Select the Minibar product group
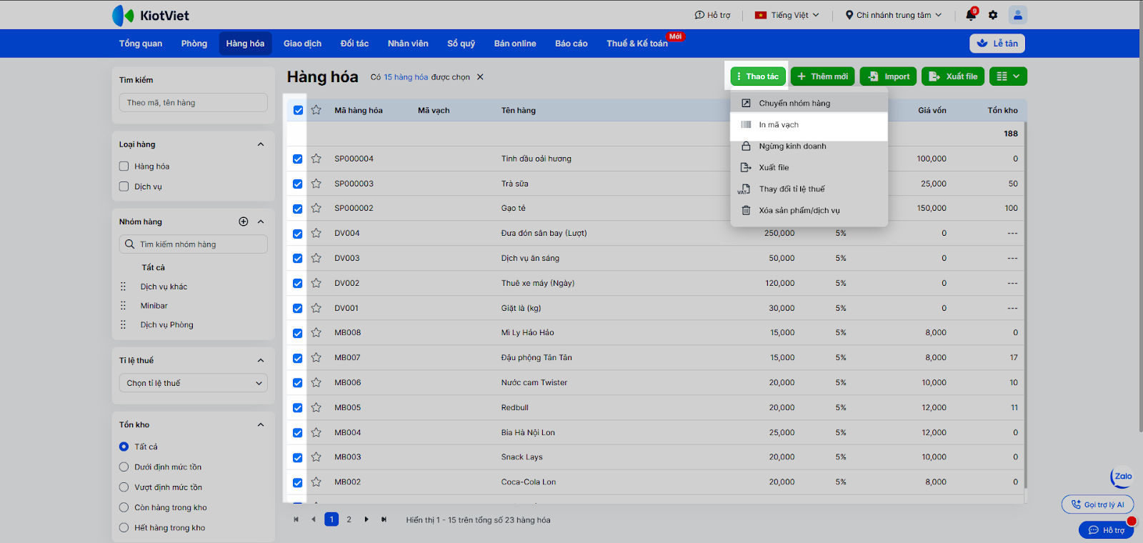The image size is (1143, 543). pyautogui.click(x=154, y=306)
